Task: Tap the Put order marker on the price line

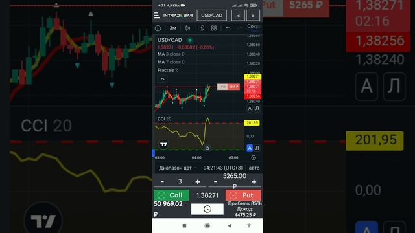Action: coord(228,87)
